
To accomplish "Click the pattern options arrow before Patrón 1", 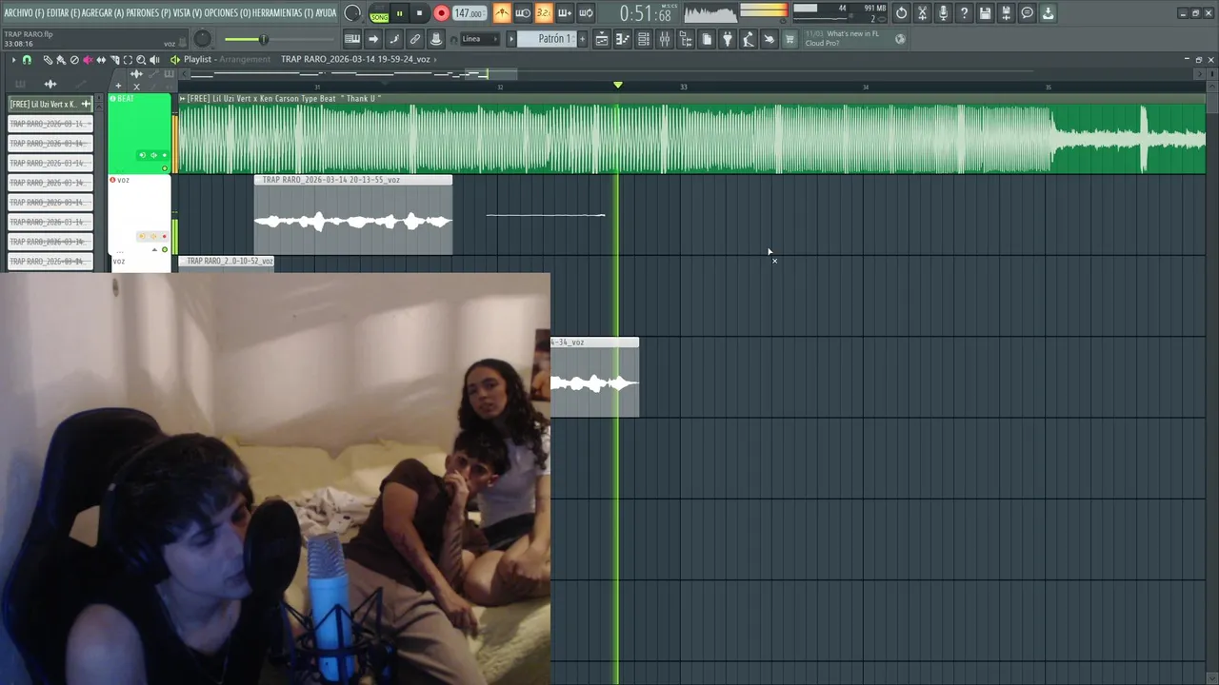I will click(x=510, y=39).
